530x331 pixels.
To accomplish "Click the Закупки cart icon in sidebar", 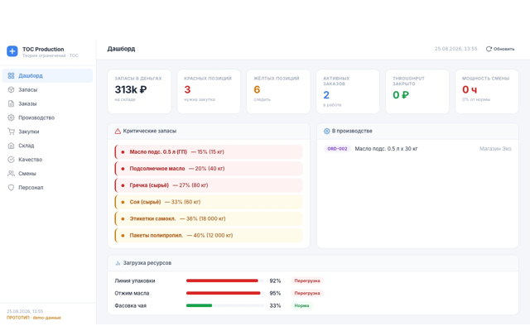I will [11, 132].
